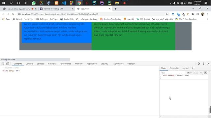Open XAMPP from the taskbar
Image resolution: width=211 pixels, height=118 pixels.
[x=56, y=3]
